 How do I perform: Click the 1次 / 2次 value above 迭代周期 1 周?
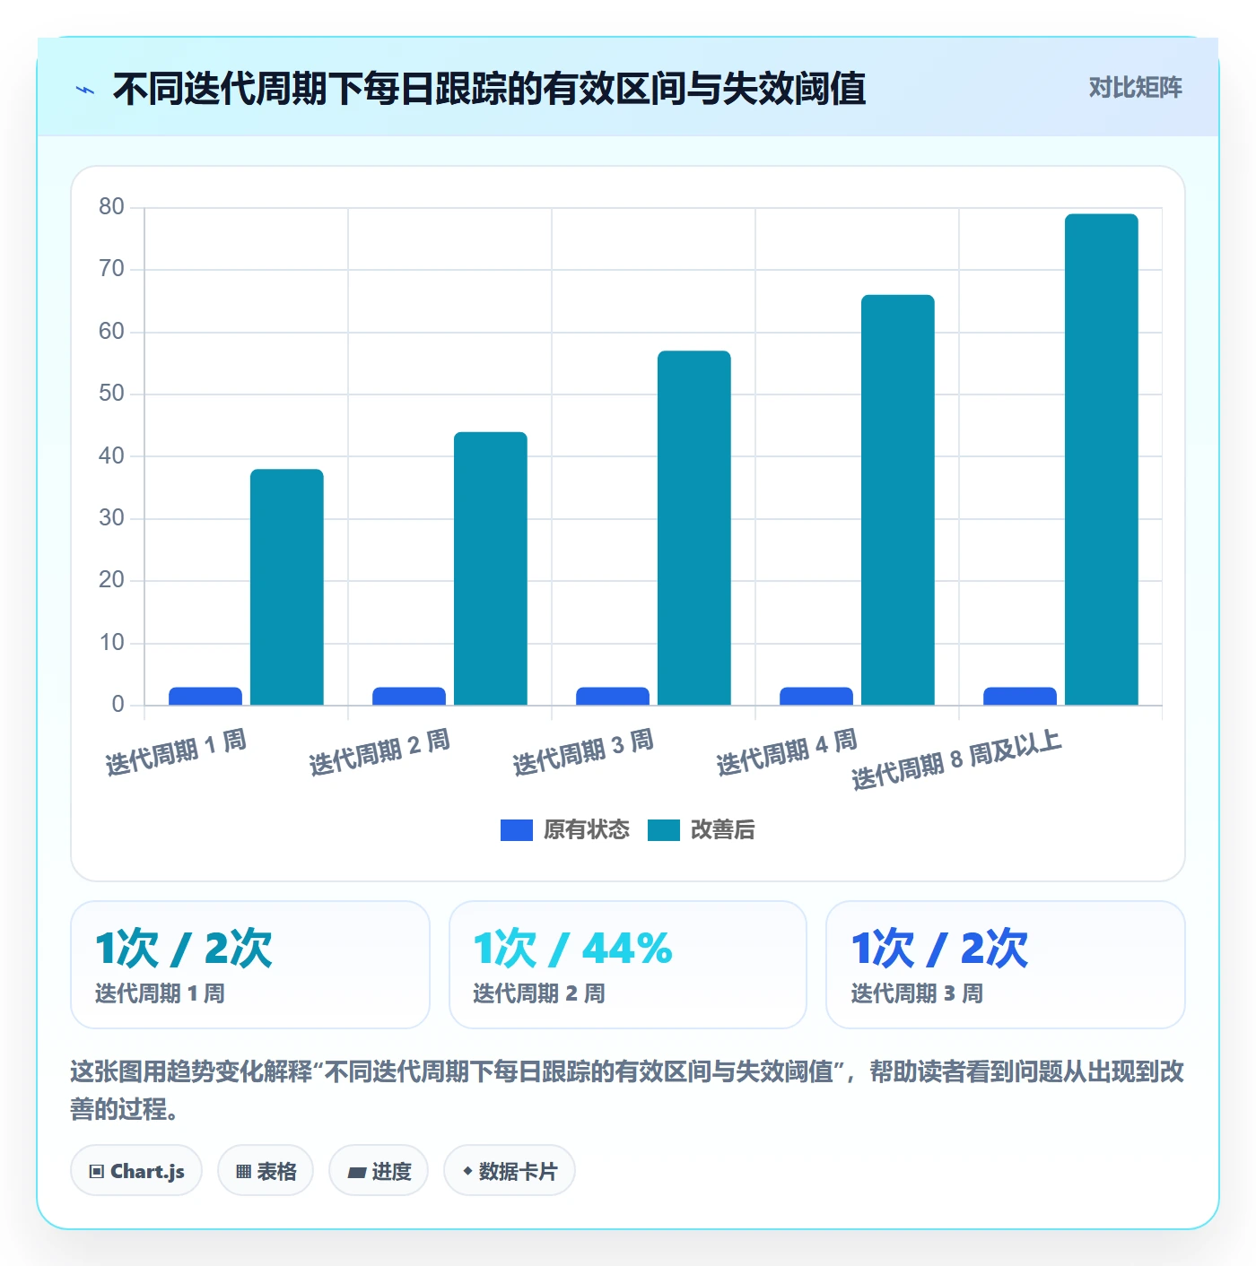184,949
